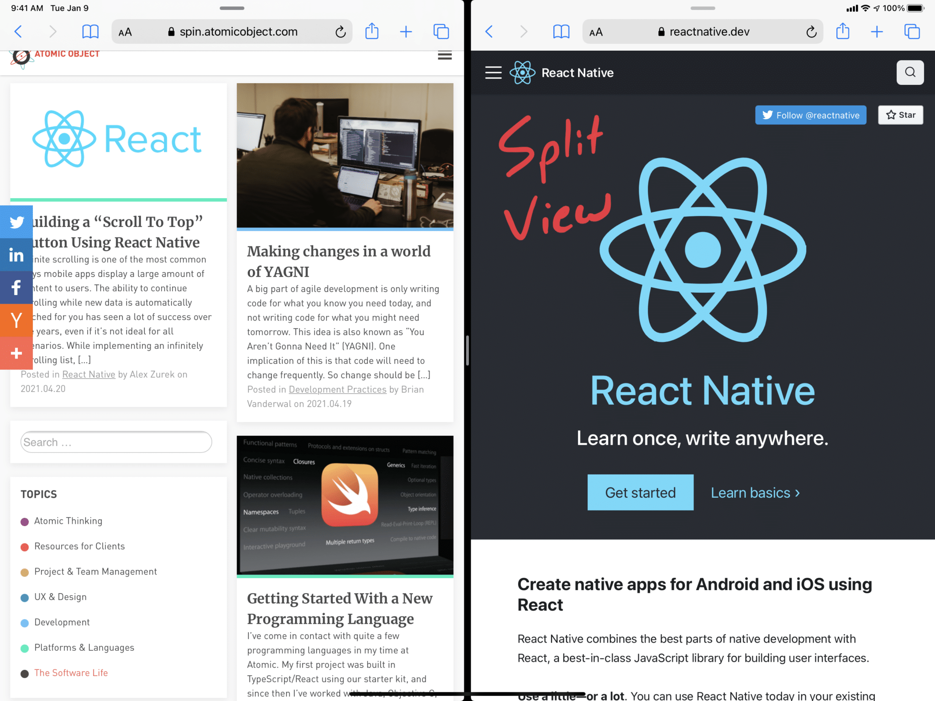935x701 pixels.
Task: Open bookmarks in left Safari pane
Action: coord(90,32)
